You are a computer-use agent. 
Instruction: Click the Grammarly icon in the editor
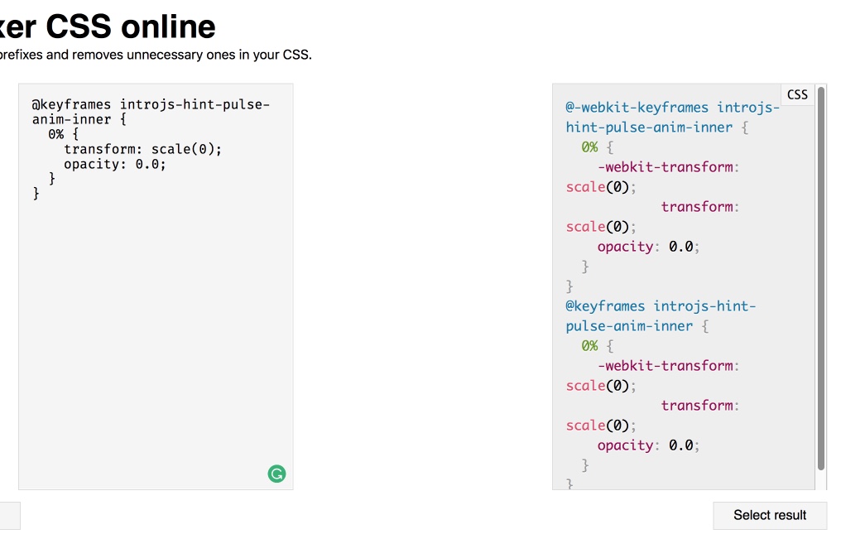point(276,473)
